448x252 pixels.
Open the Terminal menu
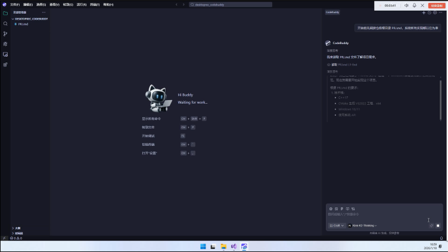pos(95,5)
